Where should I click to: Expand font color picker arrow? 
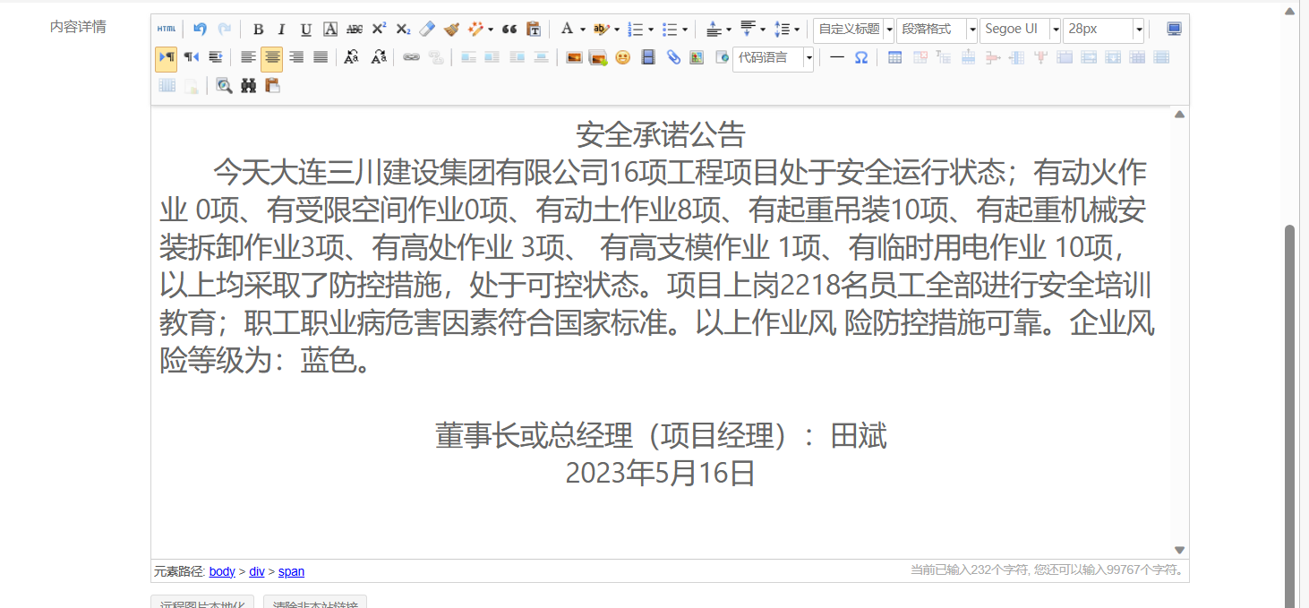coord(583,30)
